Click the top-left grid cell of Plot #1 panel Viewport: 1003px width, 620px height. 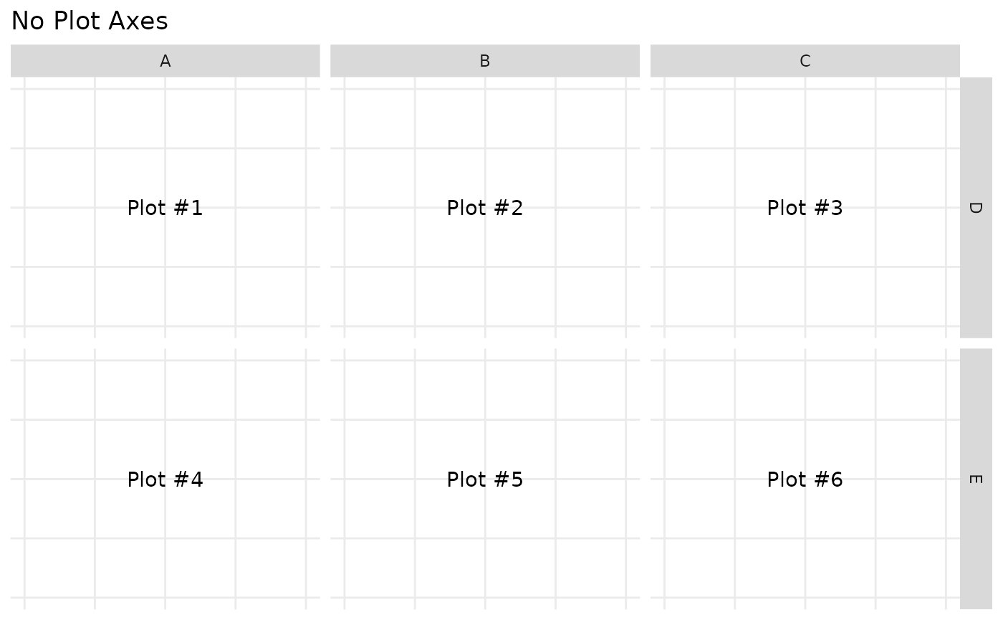(x=59, y=119)
